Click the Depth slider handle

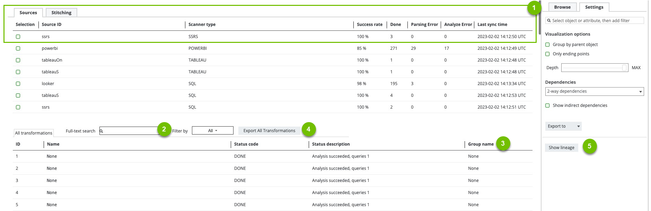click(x=624, y=68)
